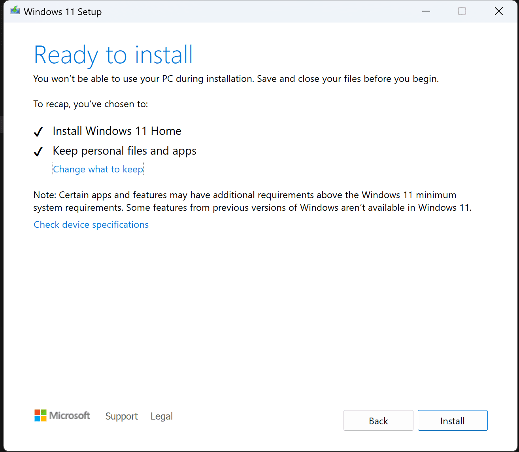The width and height of the screenshot is (519, 452).
Task: Click the checkmark beside Install Windows 11 Home
Action: [x=38, y=132]
